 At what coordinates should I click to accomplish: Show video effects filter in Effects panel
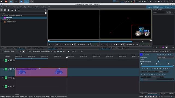[x=5, y=10]
